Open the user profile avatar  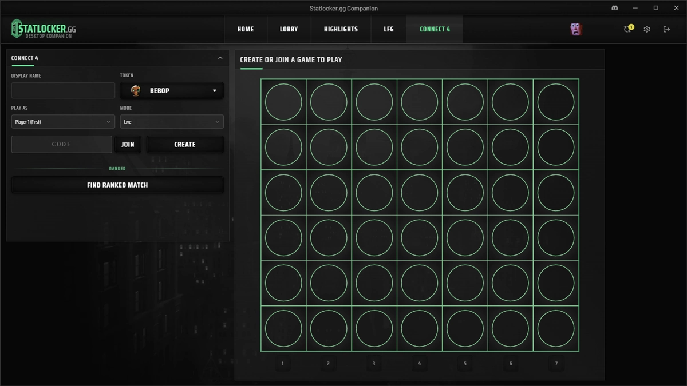576,29
